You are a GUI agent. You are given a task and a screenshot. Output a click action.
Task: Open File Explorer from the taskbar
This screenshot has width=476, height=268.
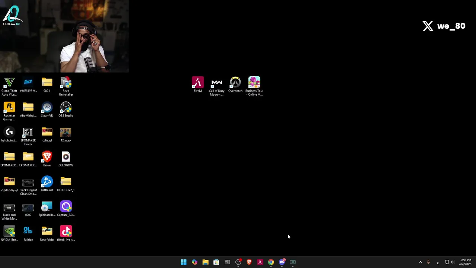coord(205,262)
